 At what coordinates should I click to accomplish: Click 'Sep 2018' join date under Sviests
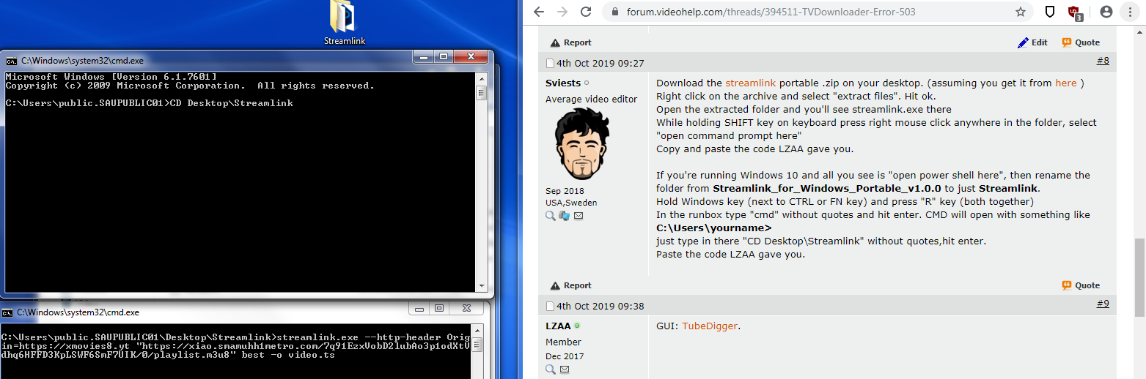[x=565, y=191]
